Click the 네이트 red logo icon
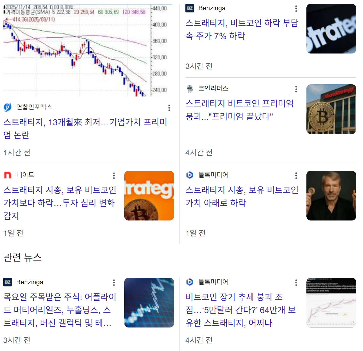 8,175
